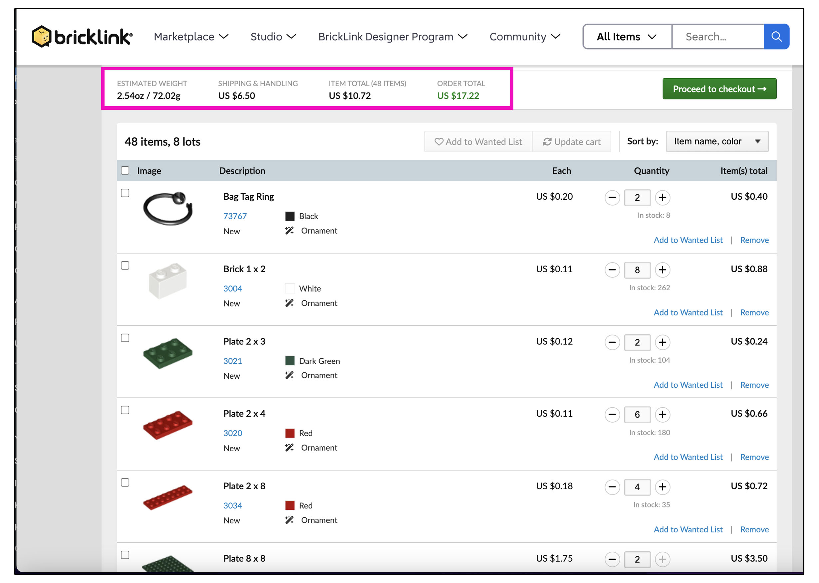This screenshot has width=819, height=583.
Task: Select the Plate 2 x 4 row checkbox
Action: pyautogui.click(x=125, y=410)
